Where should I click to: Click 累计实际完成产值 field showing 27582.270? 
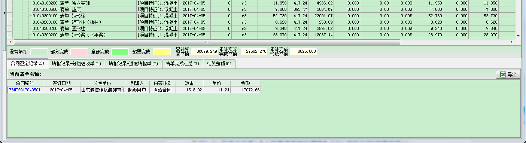pyautogui.click(x=254, y=52)
